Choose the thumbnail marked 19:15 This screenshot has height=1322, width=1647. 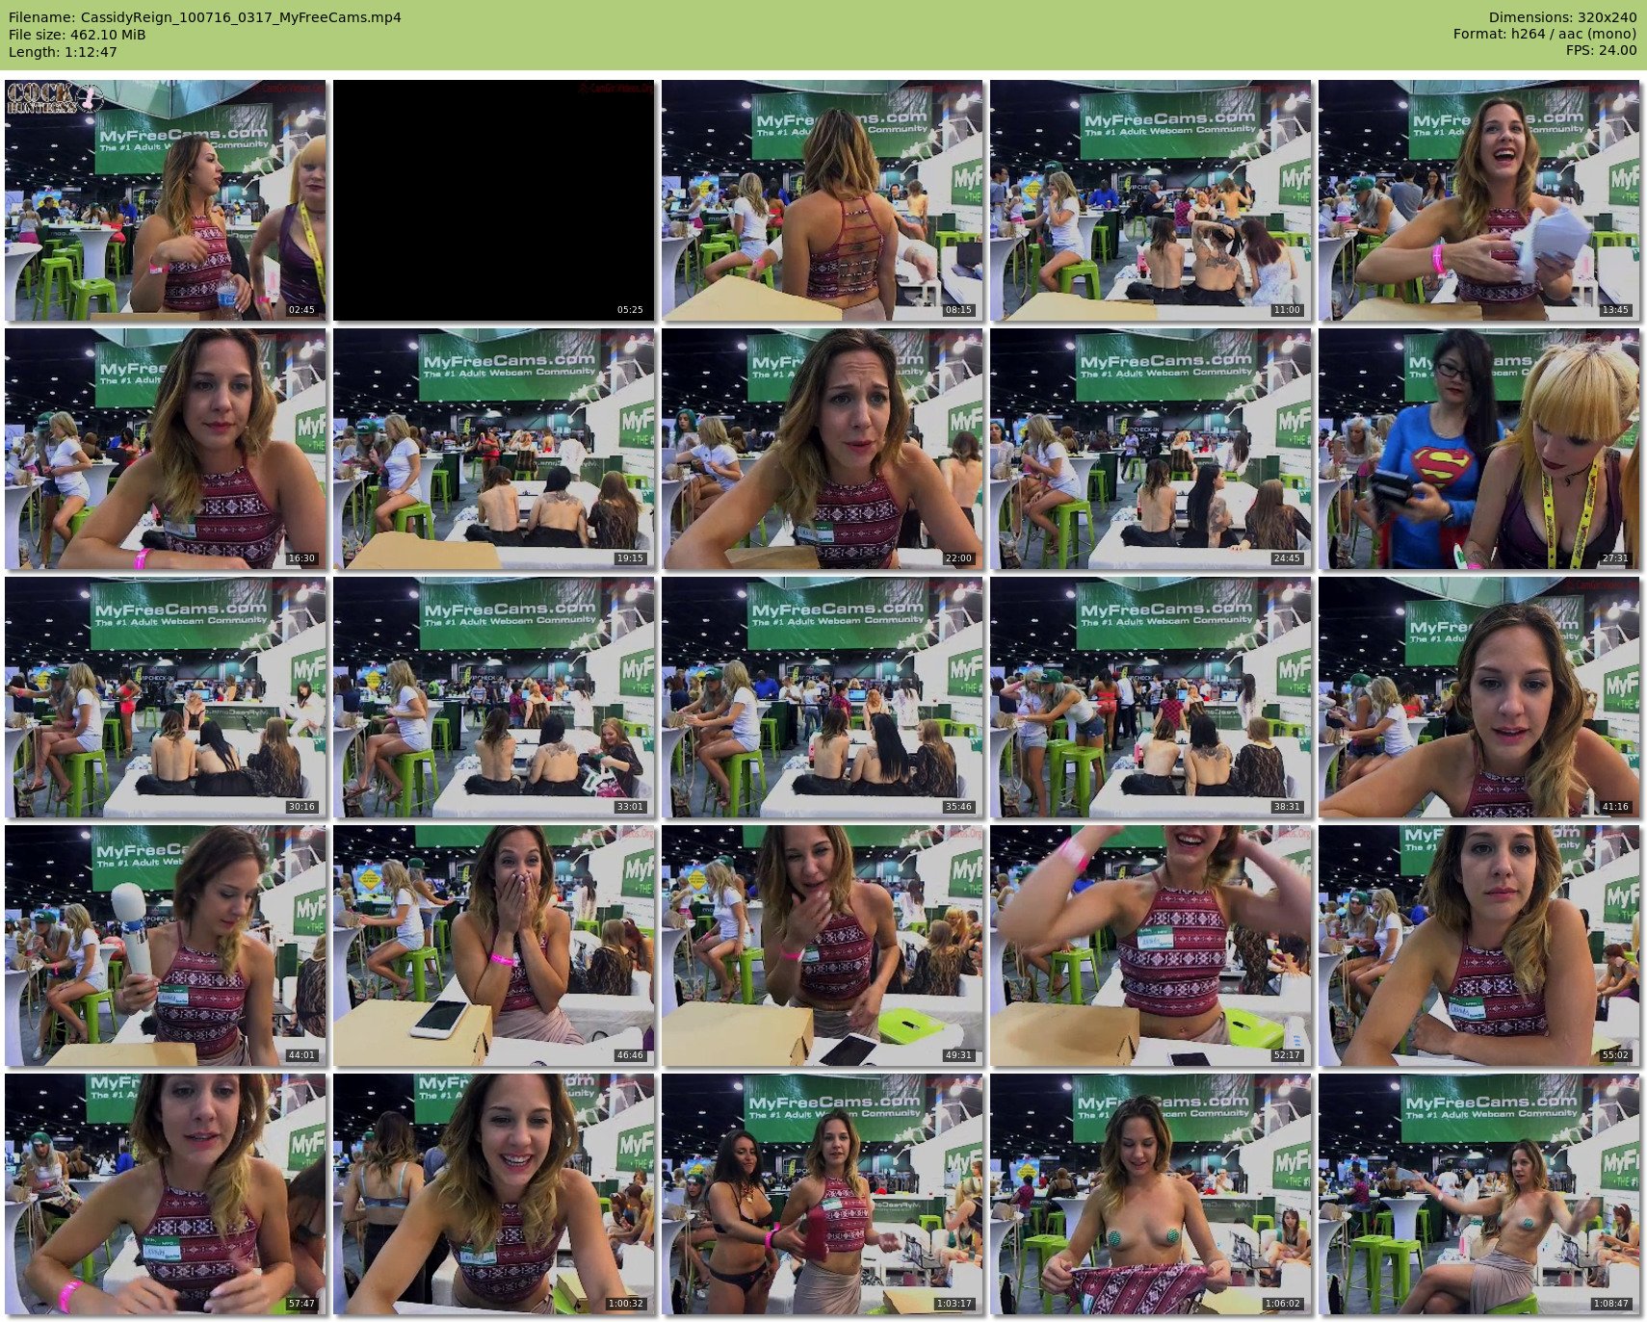click(x=494, y=449)
